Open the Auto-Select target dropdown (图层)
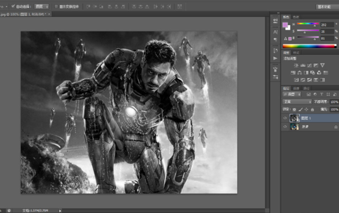339x213 pixels. 42,6
